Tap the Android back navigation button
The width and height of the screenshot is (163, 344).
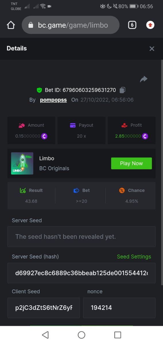pyautogui.click(x=45, y=335)
